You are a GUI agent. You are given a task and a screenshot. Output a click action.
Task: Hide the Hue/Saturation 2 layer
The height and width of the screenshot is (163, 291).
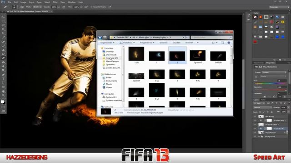pos(255,125)
